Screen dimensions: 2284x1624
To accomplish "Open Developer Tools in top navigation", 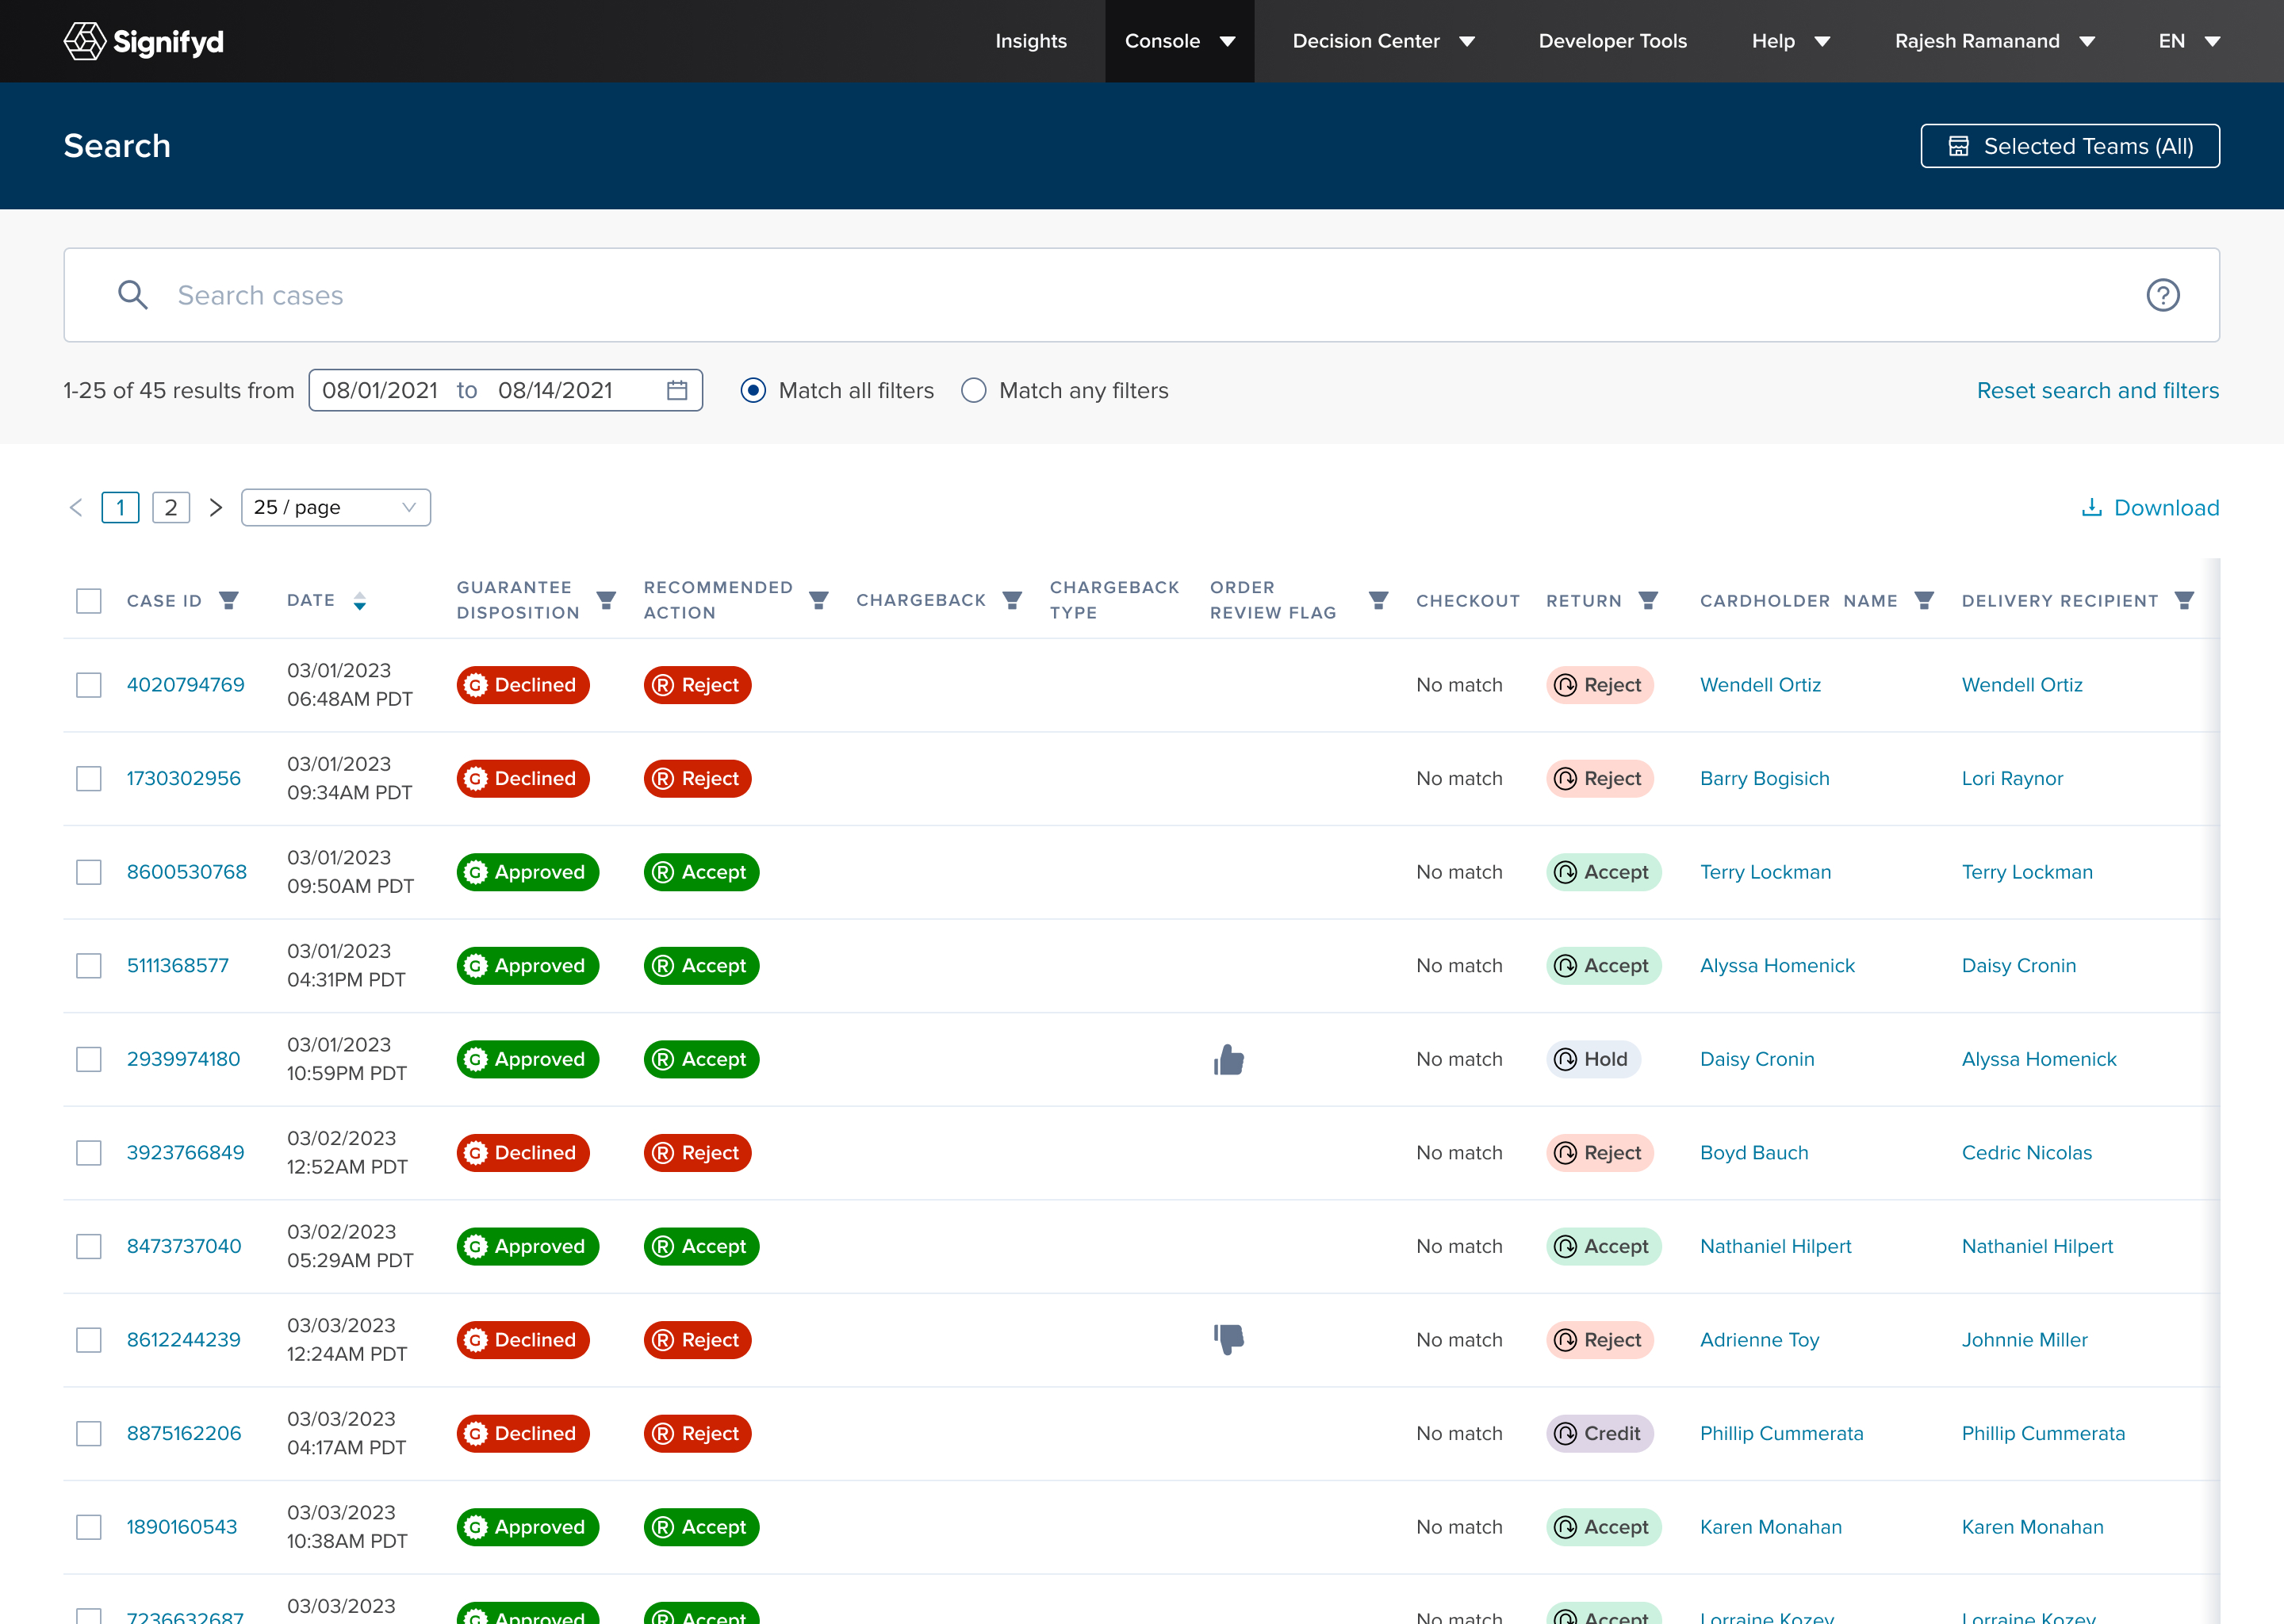I will click(x=1612, y=41).
